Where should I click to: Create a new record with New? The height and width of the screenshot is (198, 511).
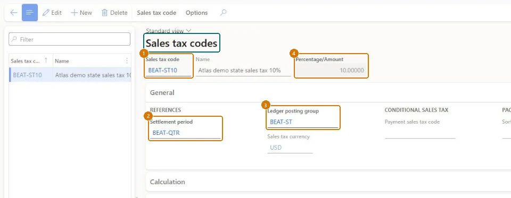81,13
